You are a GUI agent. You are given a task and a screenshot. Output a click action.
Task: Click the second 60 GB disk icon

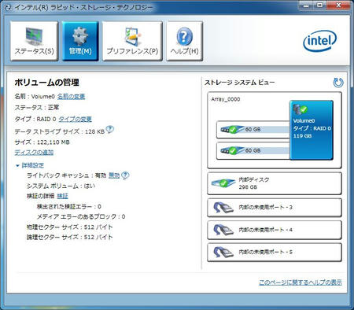tap(232, 150)
